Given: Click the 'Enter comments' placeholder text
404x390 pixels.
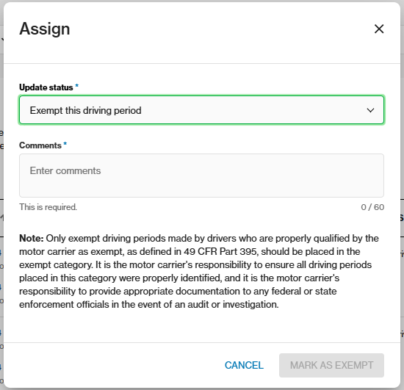Looking at the screenshot, I should coord(65,171).
